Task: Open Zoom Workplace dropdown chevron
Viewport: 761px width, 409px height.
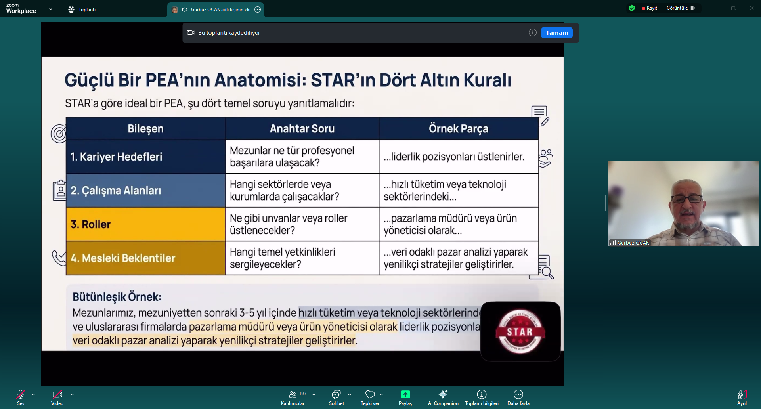Action: pos(51,9)
